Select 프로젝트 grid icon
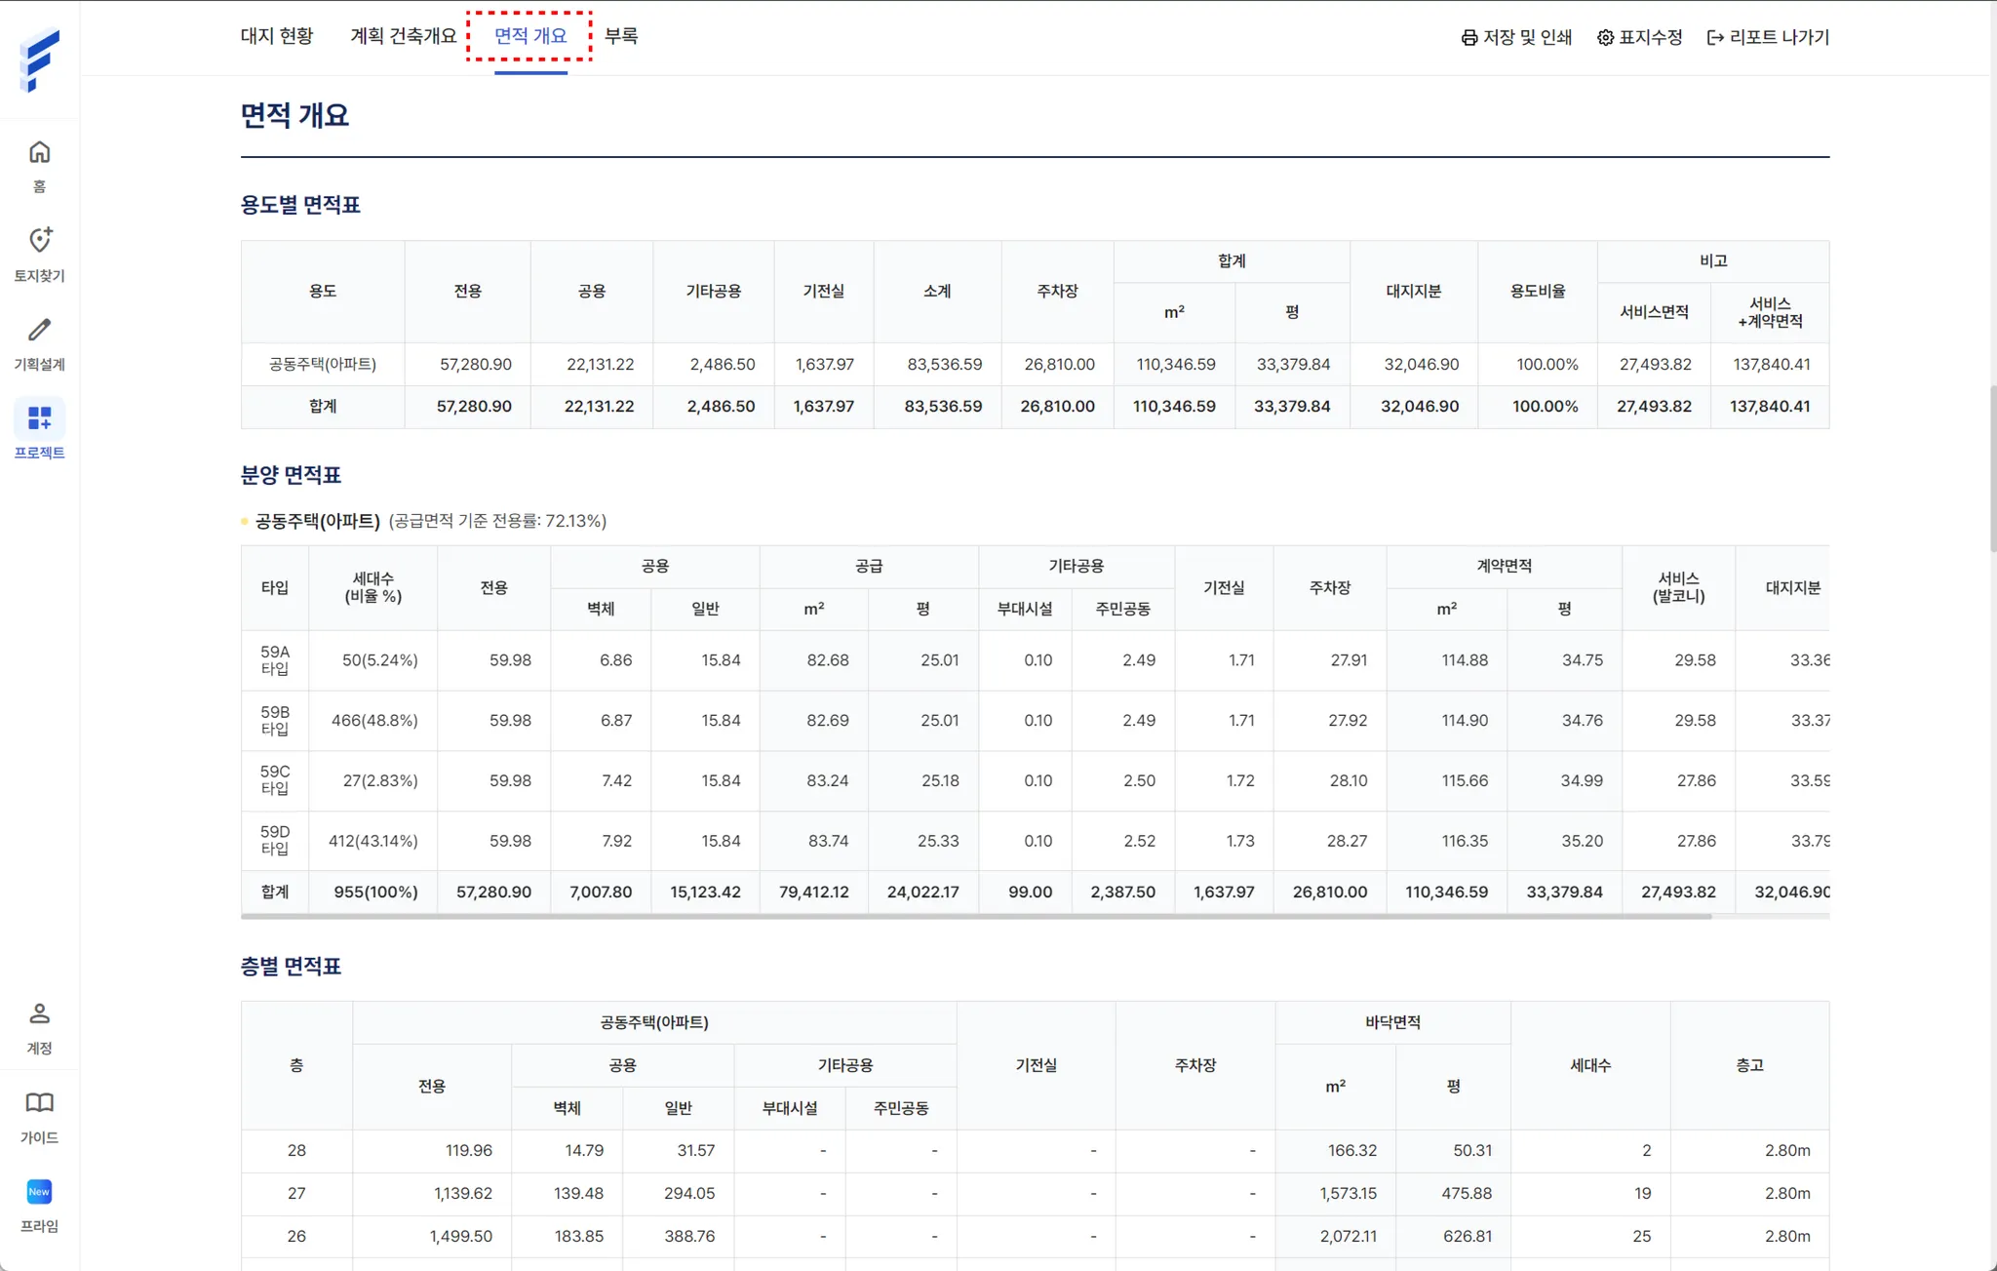Screen dimensions: 1997x1271 pyautogui.click(x=39, y=418)
